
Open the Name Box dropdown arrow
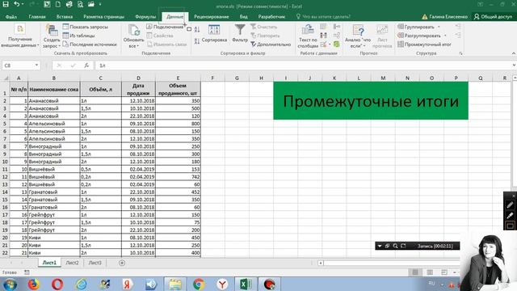click(x=36, y=65)
